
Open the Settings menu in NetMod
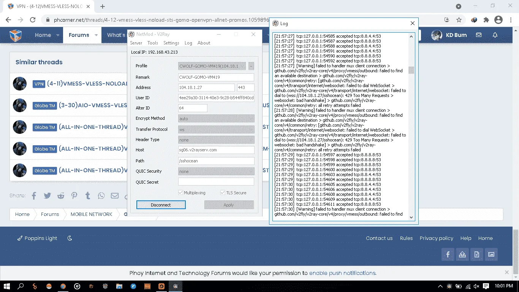point(171,43)
